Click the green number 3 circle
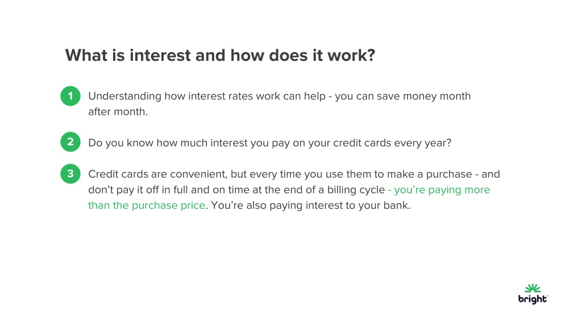 (70, 174)
